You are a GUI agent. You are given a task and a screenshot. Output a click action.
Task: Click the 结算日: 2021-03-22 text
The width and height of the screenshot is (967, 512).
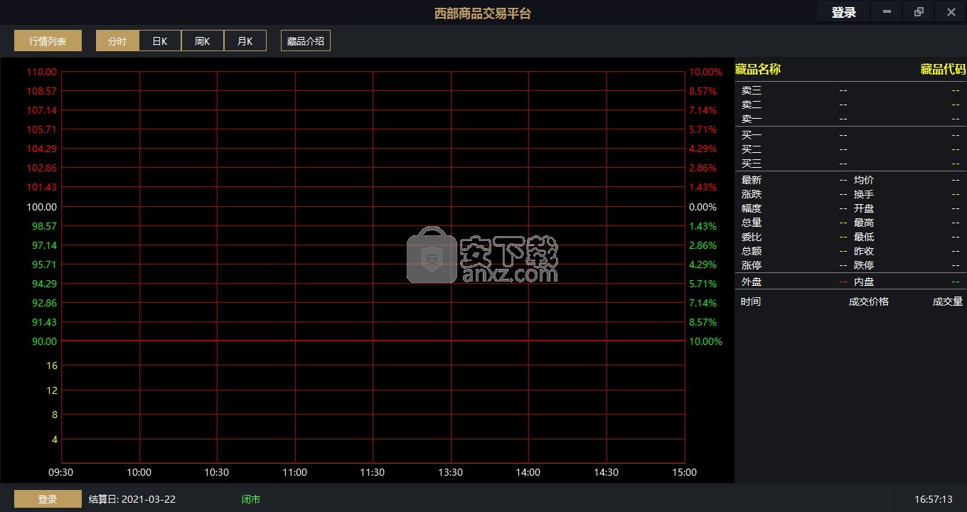tap(132, 499)
